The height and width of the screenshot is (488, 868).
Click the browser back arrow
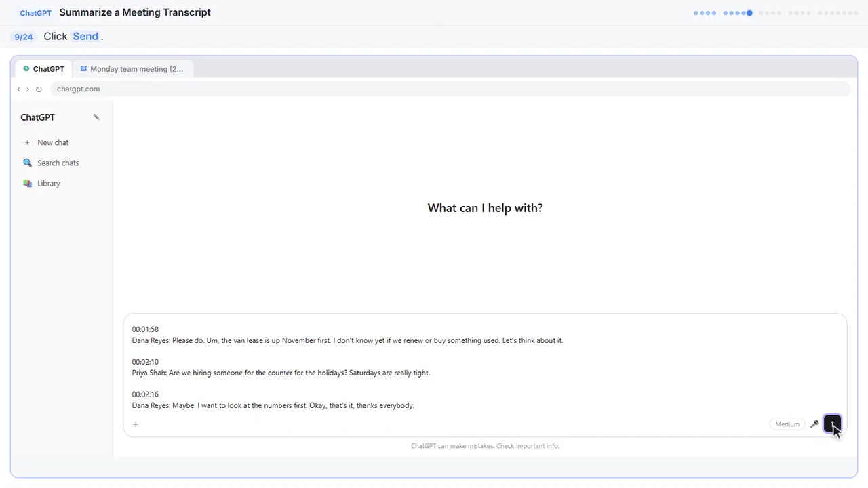click(x=18, y=89)
